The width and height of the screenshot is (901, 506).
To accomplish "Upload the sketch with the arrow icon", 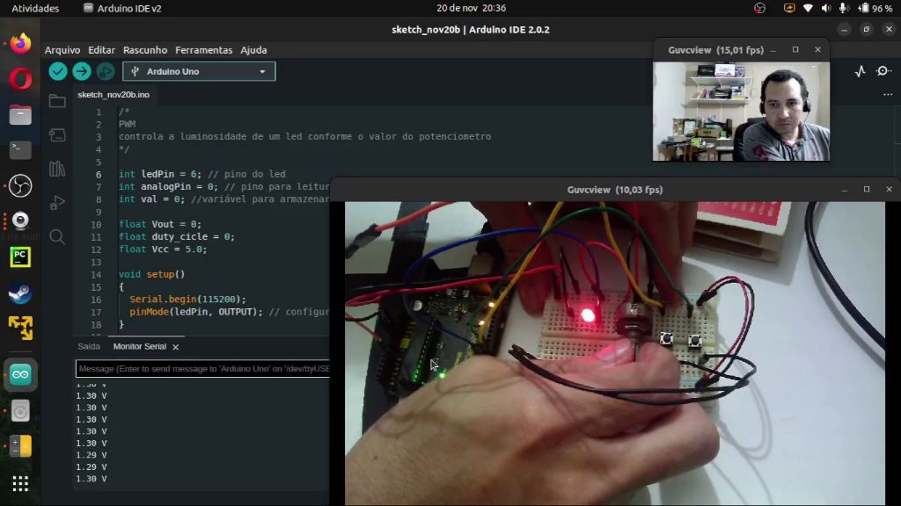I will (x=81, y=71).
